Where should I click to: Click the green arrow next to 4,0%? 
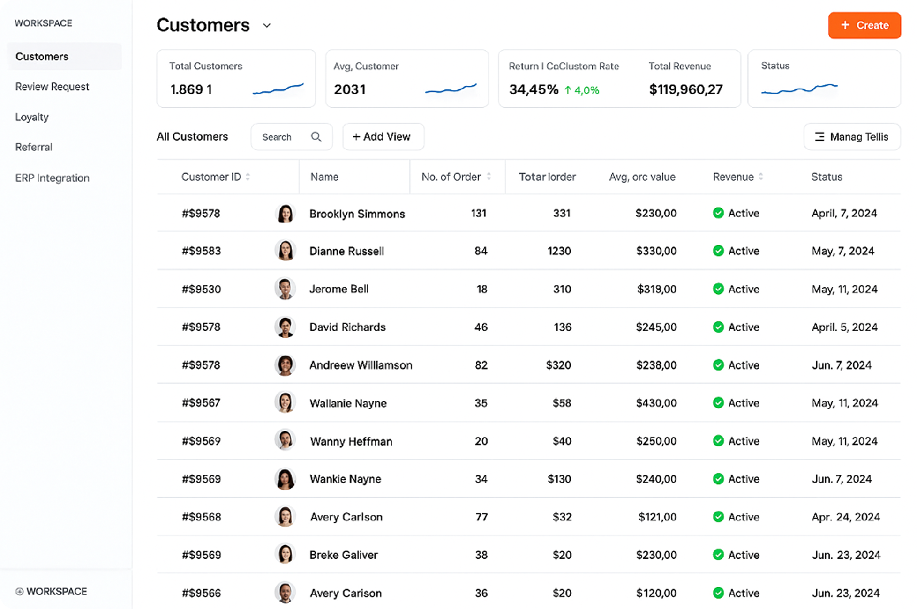coord(567,89)
